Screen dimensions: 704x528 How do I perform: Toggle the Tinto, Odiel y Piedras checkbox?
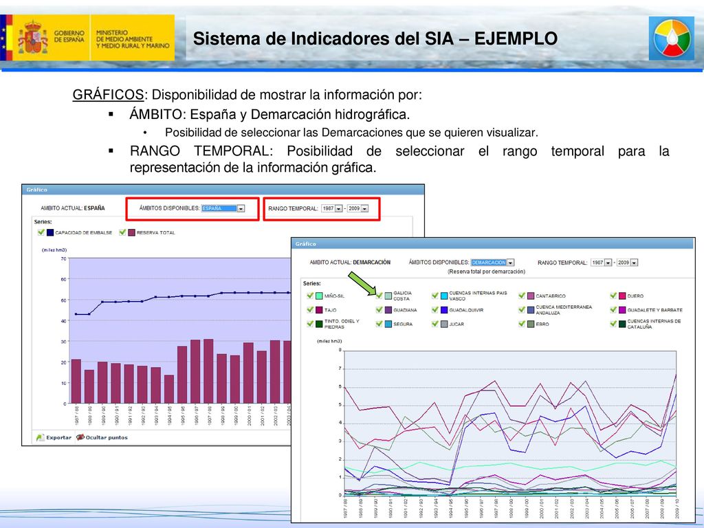[310, 324]
